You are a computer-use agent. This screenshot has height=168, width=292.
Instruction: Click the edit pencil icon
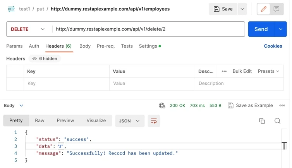click(x=264, y=9)
